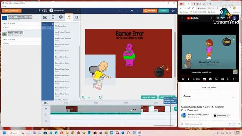Select the Mic Recording audio item
242x136 pixels.
click(x=67, y=27)
